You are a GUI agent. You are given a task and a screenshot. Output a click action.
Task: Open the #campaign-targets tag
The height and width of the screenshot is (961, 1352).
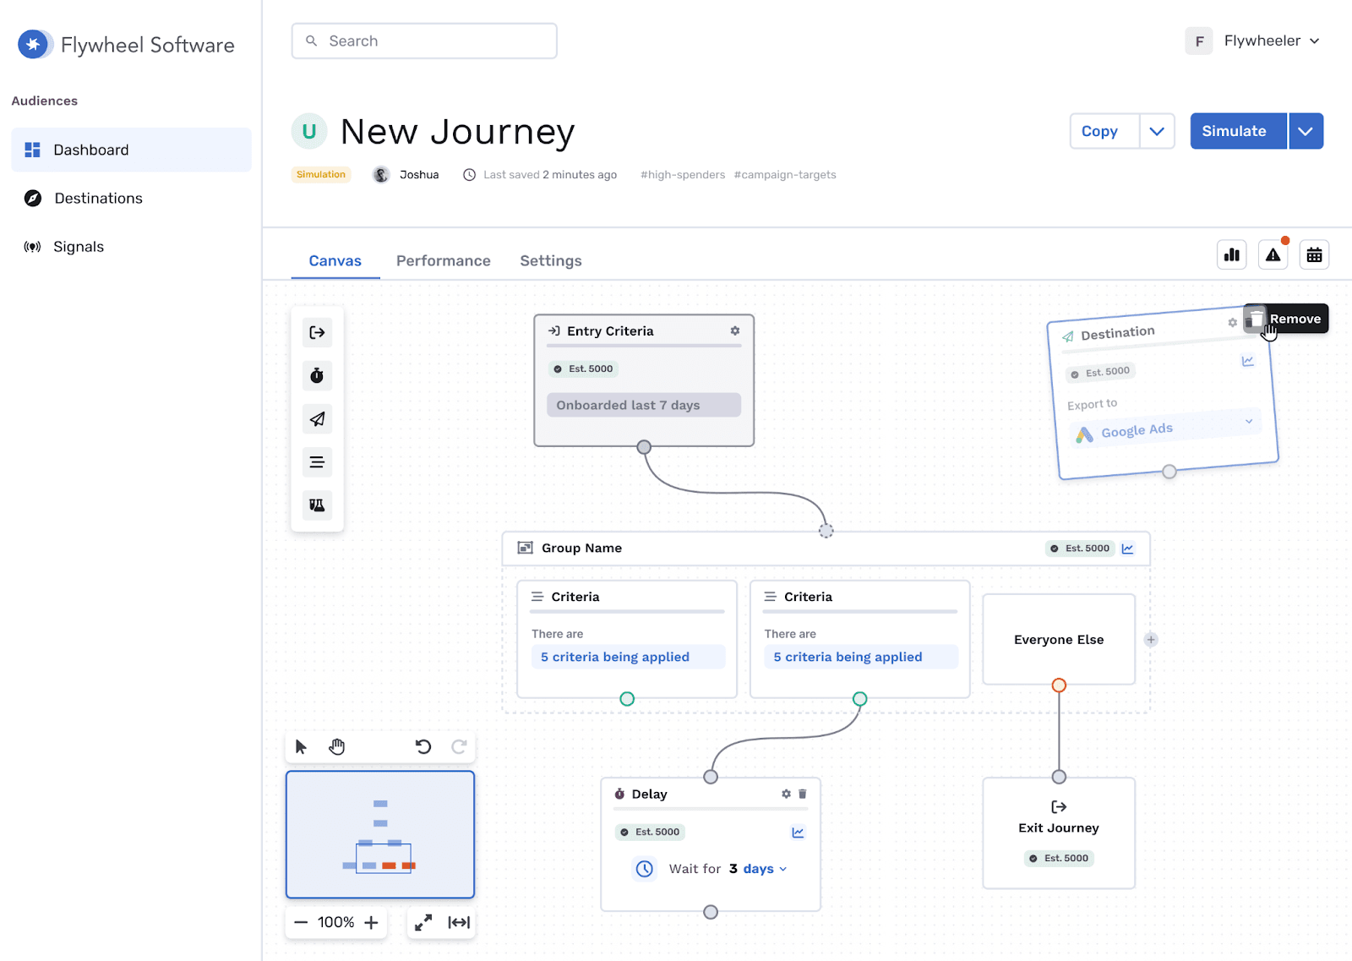[785, 175]
